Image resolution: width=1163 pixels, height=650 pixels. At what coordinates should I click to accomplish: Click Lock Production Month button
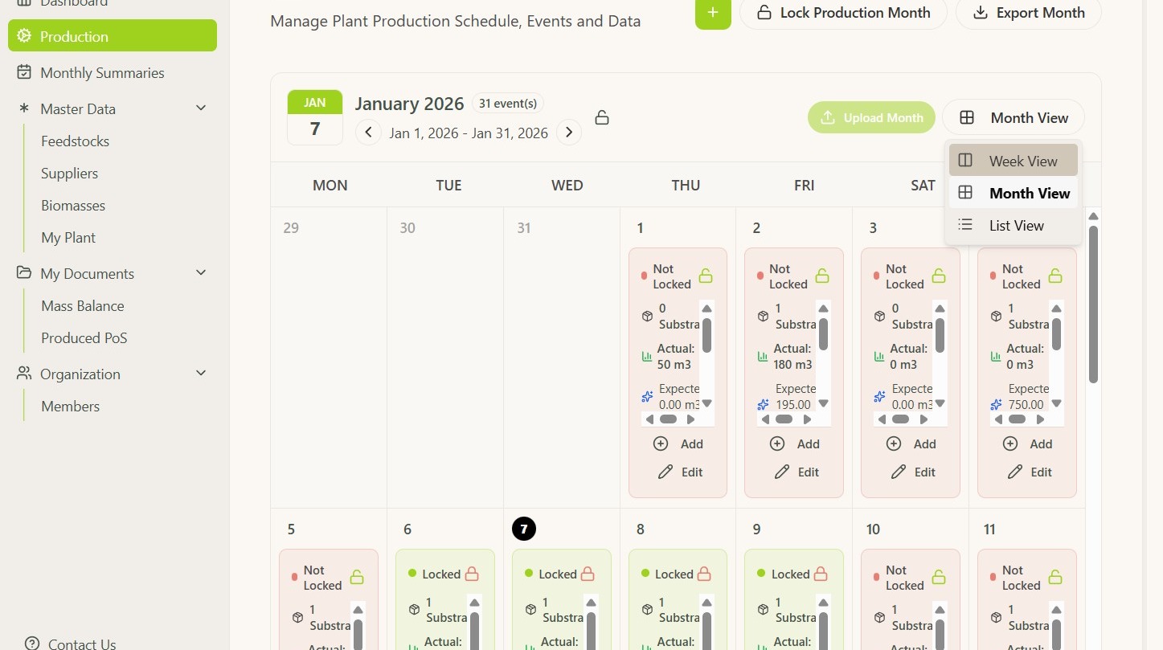click(x=843, y=13)
